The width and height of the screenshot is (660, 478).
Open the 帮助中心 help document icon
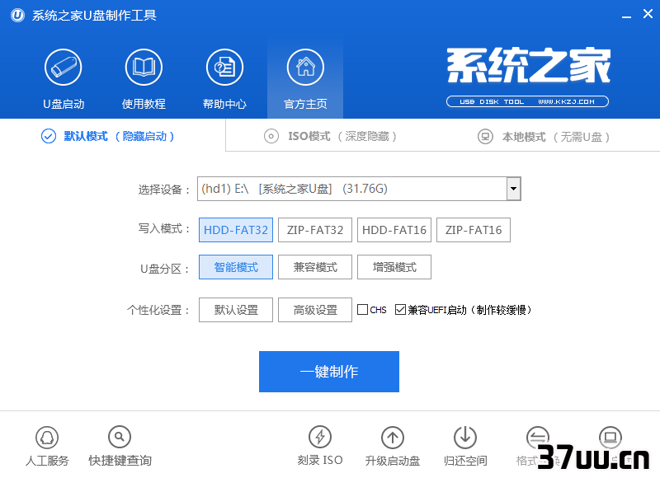pyautogui.click(x=224, y=68)
